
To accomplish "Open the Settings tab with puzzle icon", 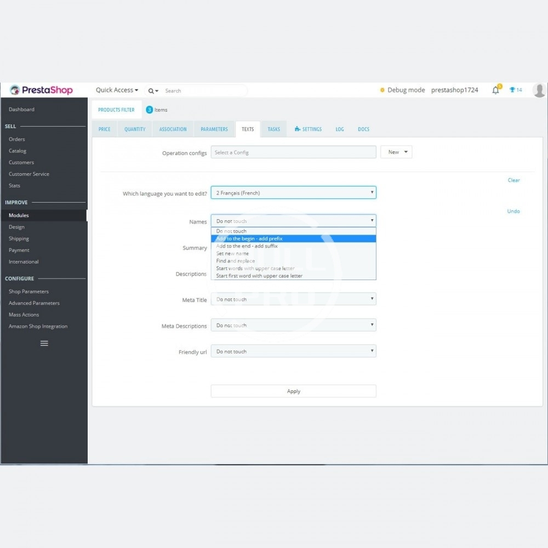I will [x=308, y=129].
